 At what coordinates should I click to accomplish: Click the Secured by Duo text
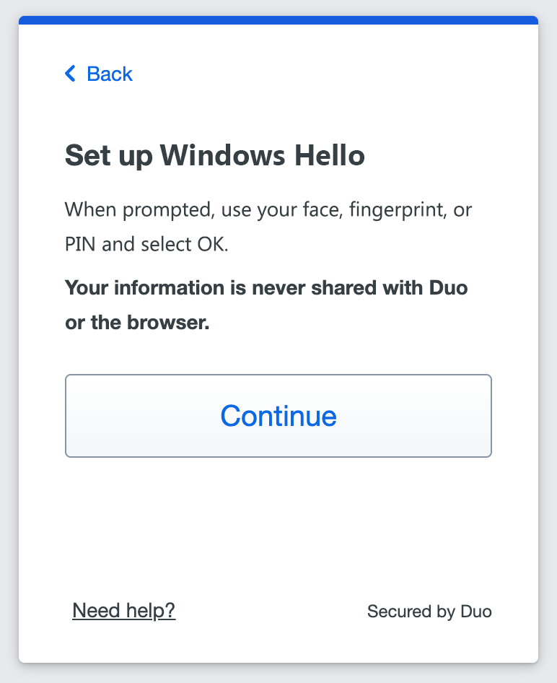(429, 612)
